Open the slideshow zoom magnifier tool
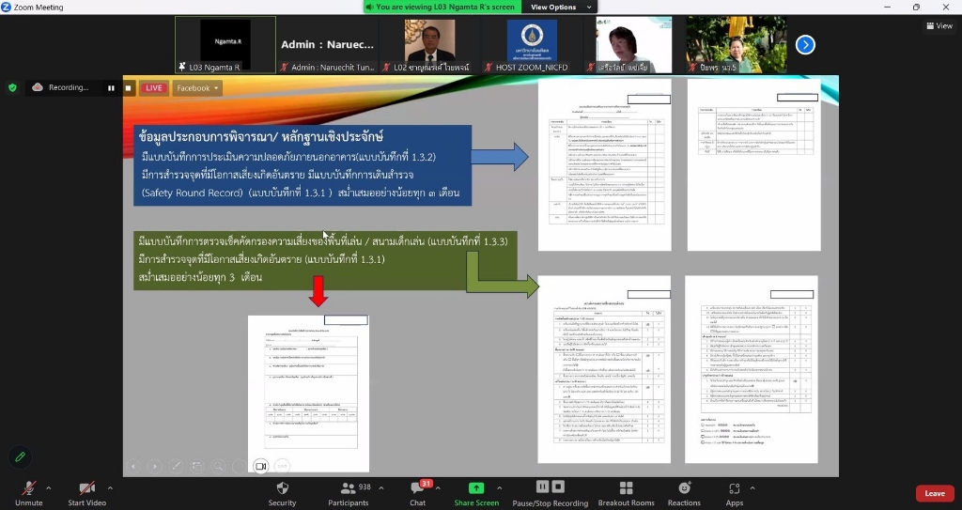962x510 pixels. click(x=218, y=467)
